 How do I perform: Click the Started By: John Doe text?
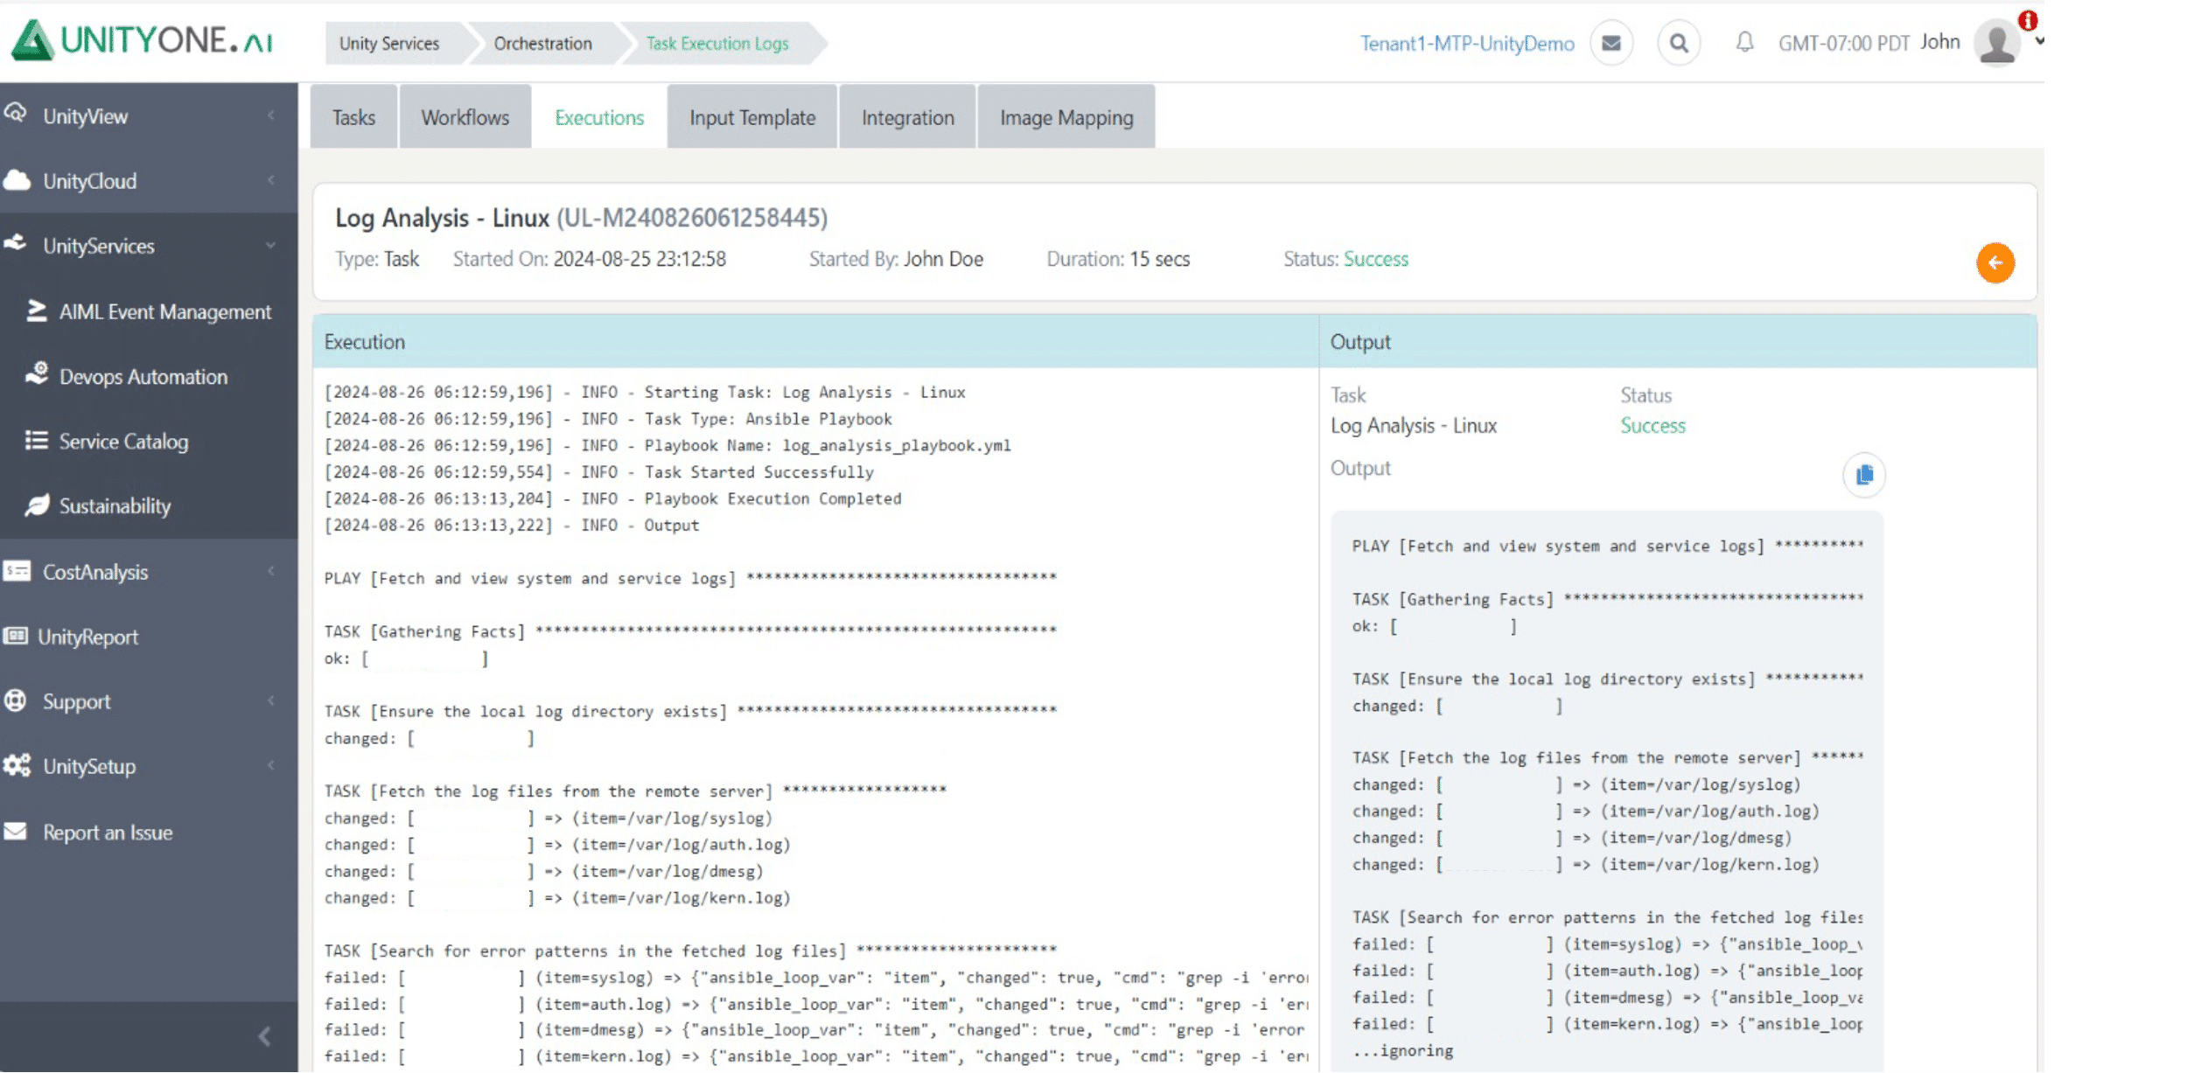(896, 259)
